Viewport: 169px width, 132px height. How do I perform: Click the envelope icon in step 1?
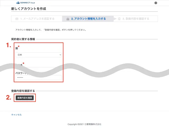(x=17, y=19)
